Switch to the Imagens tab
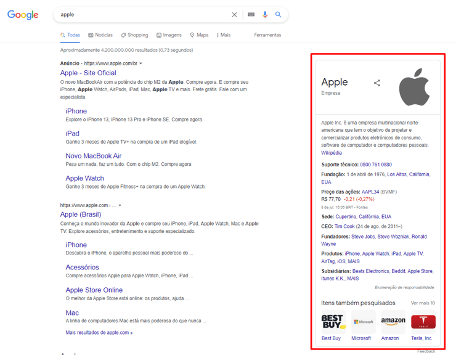Viewport: 456px width, 355px height. coord(169,35)
